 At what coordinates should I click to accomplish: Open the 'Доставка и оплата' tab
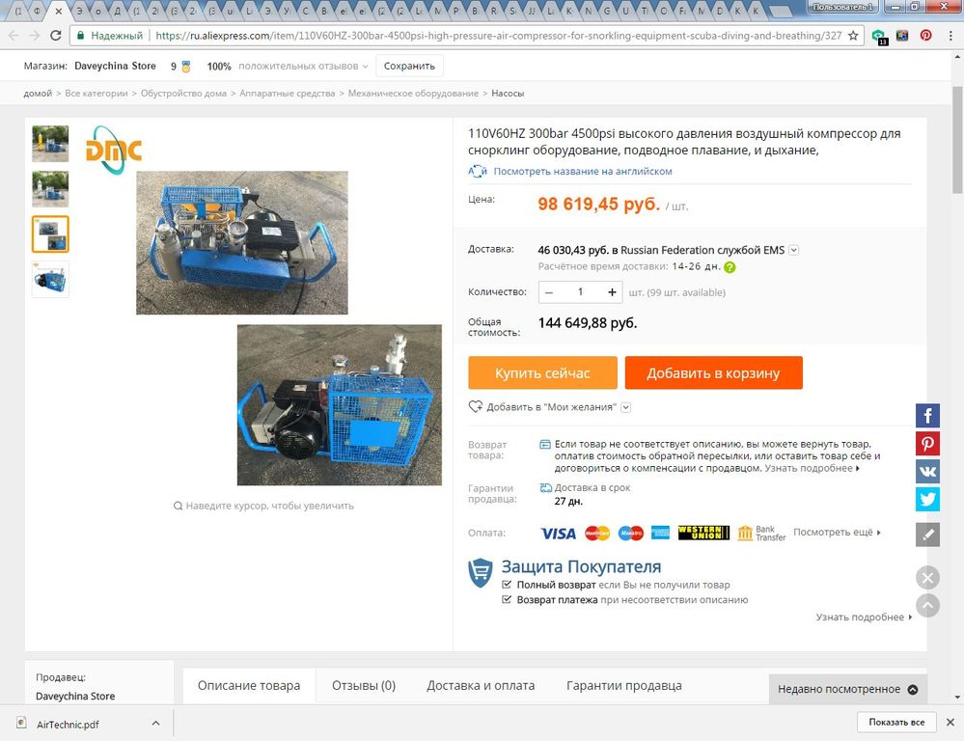click(x=481, y=686)
